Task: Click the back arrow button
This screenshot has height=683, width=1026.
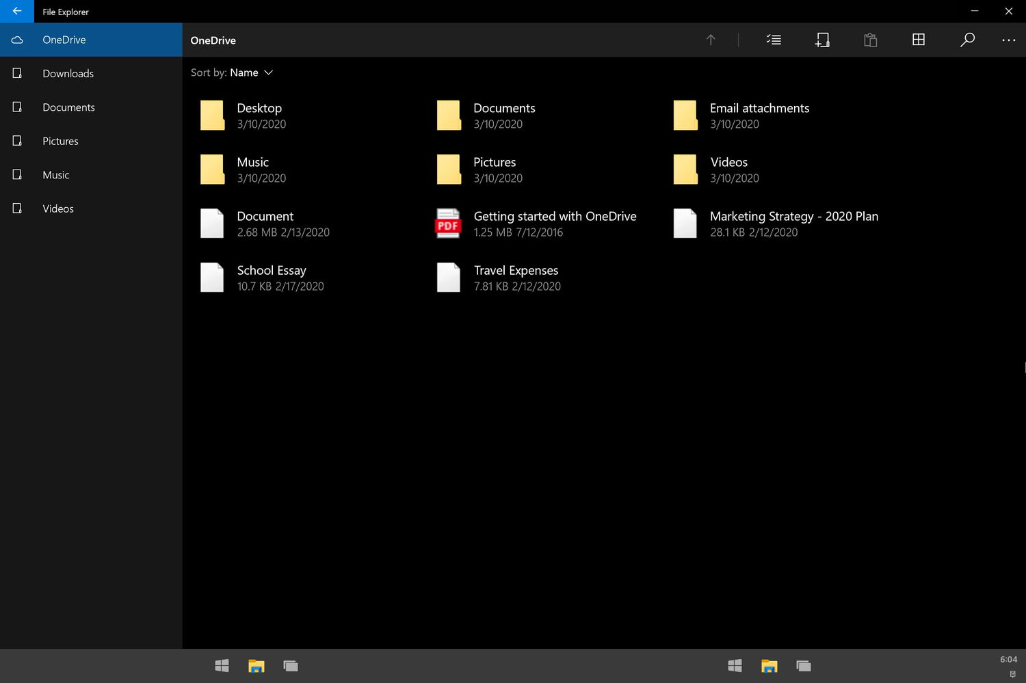Action: click(16, 11)
